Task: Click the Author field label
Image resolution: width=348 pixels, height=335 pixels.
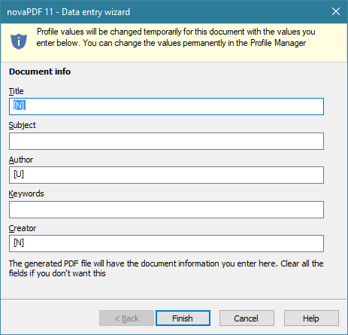Action: pyautogui.click(x=21, y=160)
